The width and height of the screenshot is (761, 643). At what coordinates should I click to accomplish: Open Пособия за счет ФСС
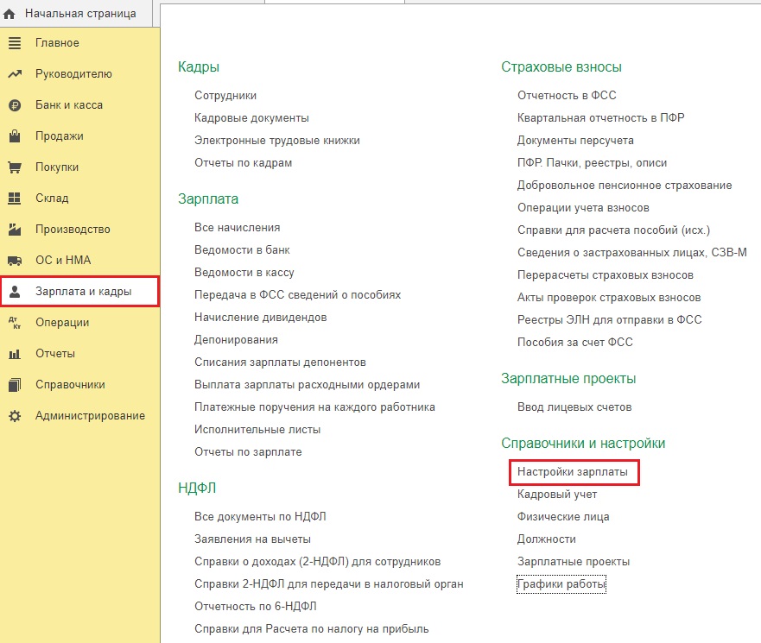[x=575, y=343]
